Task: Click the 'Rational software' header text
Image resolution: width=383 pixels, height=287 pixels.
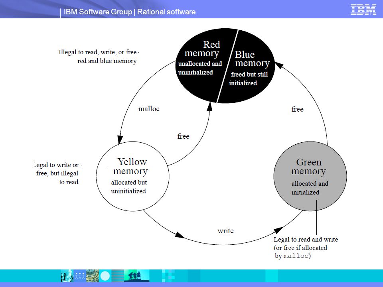Action: tap(166, 12)
